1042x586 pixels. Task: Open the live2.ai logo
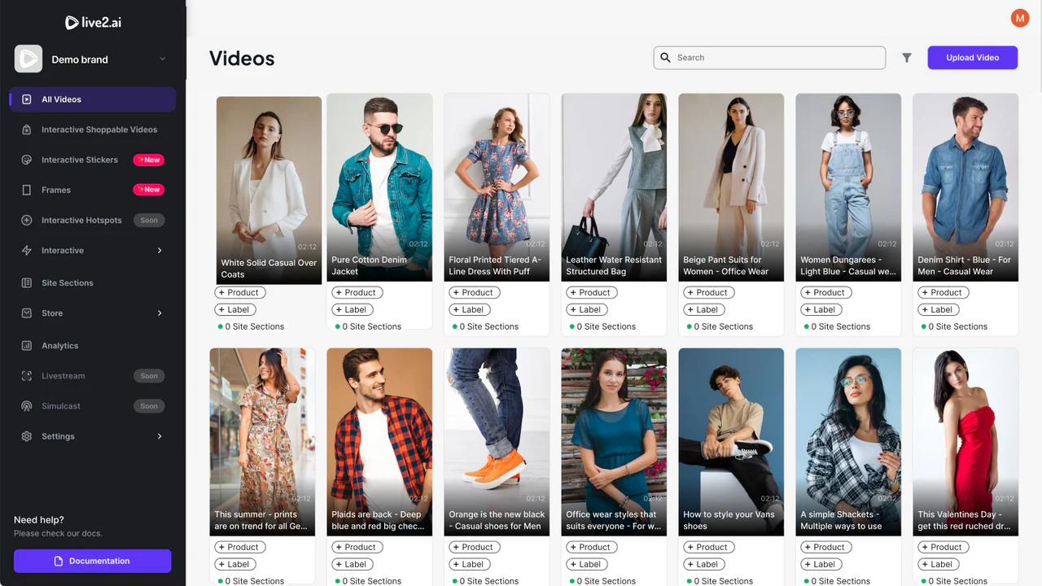pos(93,22)
